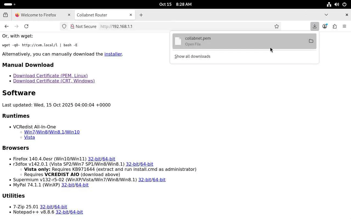This screenshot has width=351, height=219.
Task: Expand the list all tabs dropdown
Action: point(326,15)
